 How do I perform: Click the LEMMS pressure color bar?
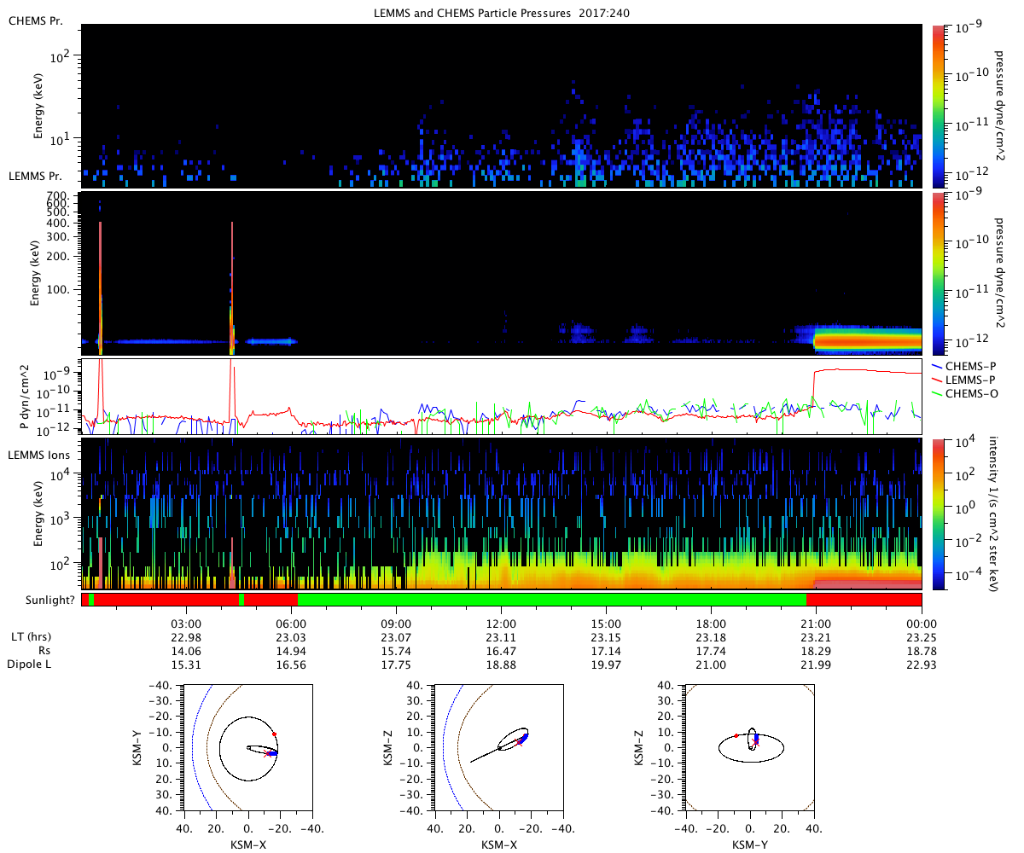coord(939,273)
